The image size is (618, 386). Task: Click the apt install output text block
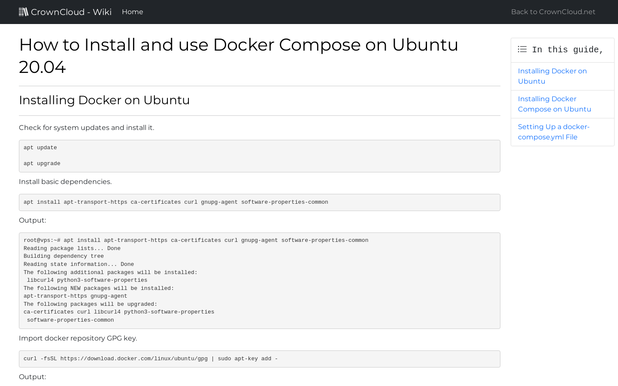point(259,280)
